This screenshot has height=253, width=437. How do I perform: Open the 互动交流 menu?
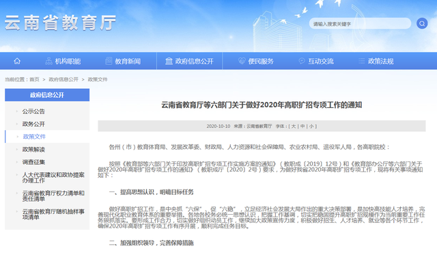pyautogui.click(x=316, y=61)
